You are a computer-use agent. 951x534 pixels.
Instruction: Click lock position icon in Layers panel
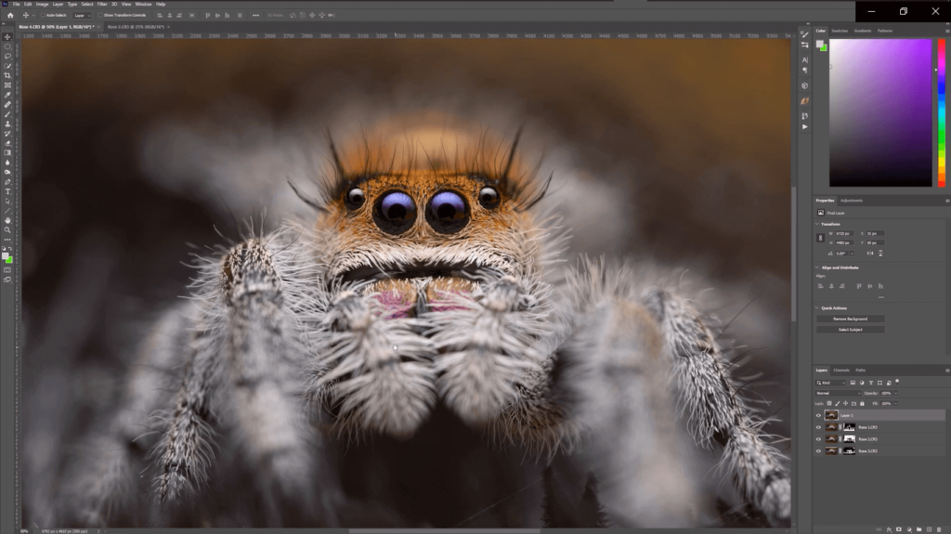pos(845,404)
